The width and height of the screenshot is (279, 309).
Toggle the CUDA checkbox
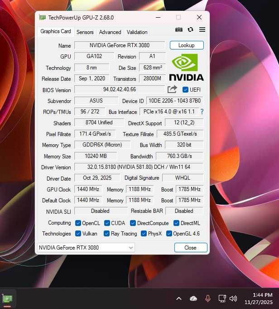pos(107,223)
